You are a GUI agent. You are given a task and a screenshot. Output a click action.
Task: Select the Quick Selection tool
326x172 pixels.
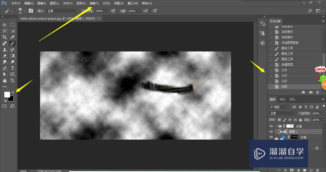pyautogui.click(x=12, y=31)
